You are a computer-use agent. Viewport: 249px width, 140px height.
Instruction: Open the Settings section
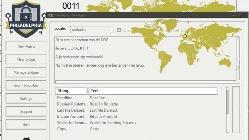(x=26, y=98)
